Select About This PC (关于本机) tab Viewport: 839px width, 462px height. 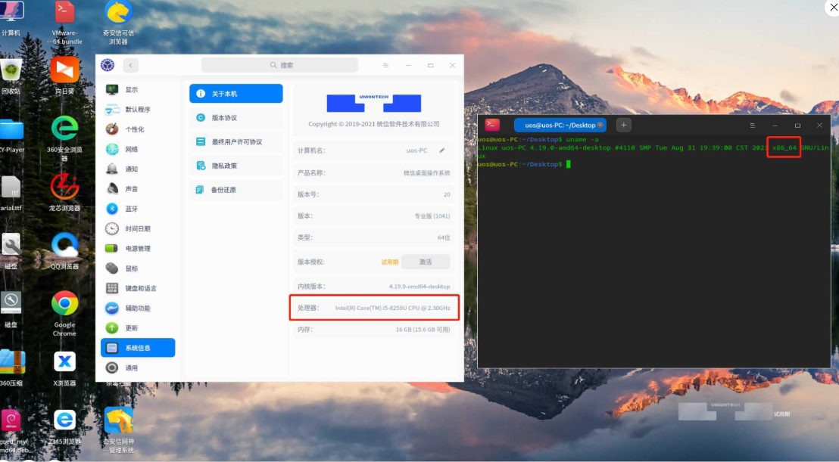(236, 94)
